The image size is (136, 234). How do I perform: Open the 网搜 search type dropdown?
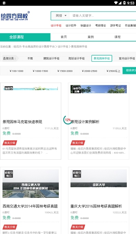60,16
